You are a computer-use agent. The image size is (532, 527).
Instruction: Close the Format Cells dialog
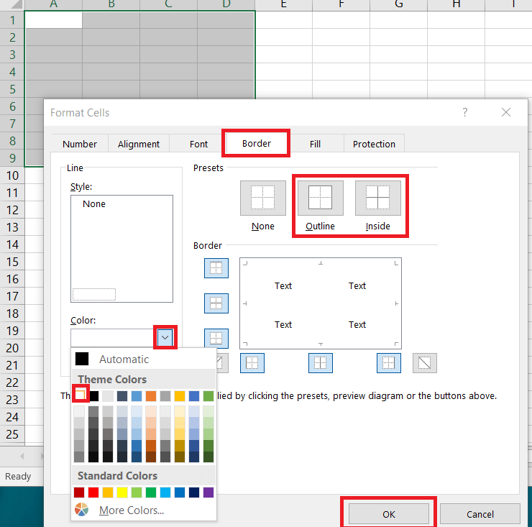click(506, 112)
